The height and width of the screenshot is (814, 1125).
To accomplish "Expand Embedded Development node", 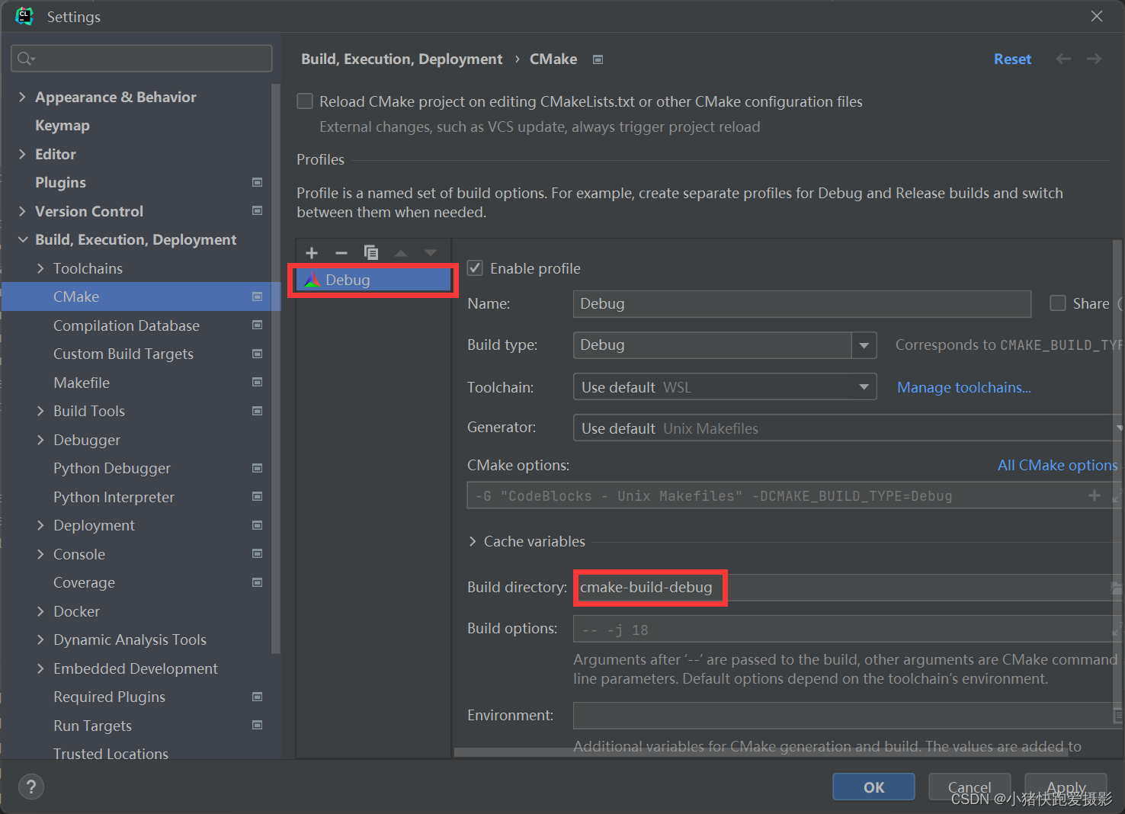I will point(40,668).
